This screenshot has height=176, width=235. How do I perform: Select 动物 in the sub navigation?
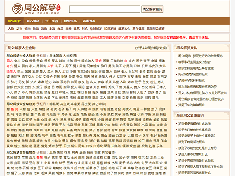point(19,28)
